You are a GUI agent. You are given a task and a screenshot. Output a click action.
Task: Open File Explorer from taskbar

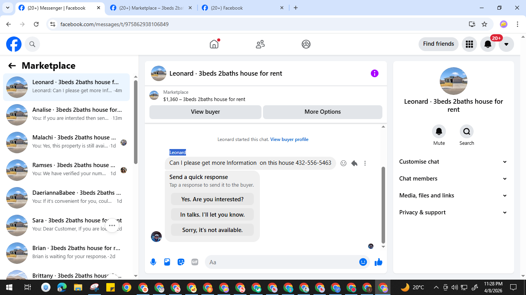point(78,287)
